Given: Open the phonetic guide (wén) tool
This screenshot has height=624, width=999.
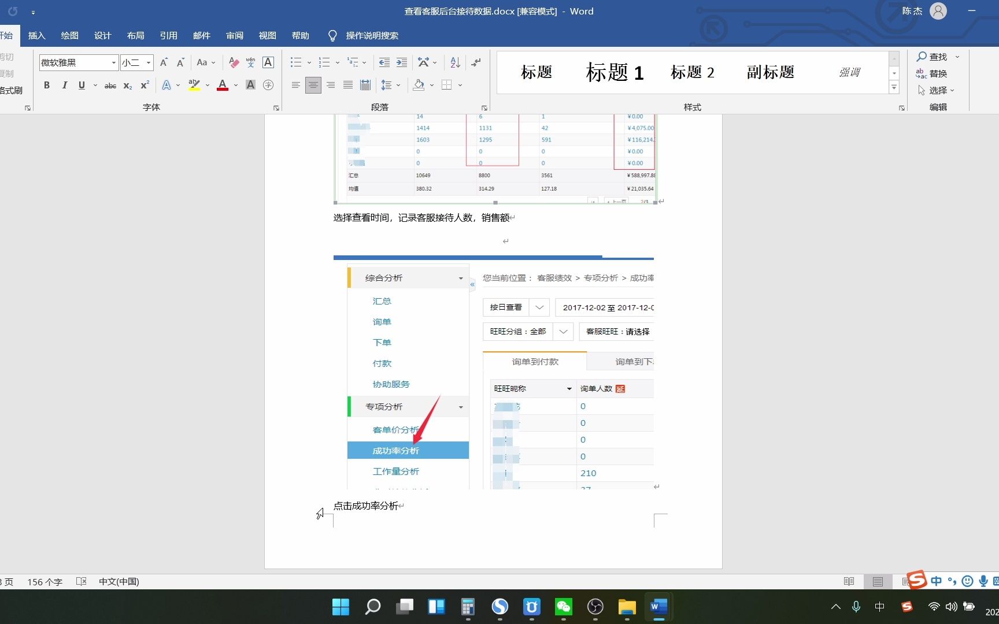Looking at the screenshot, I should pos(250,62).
